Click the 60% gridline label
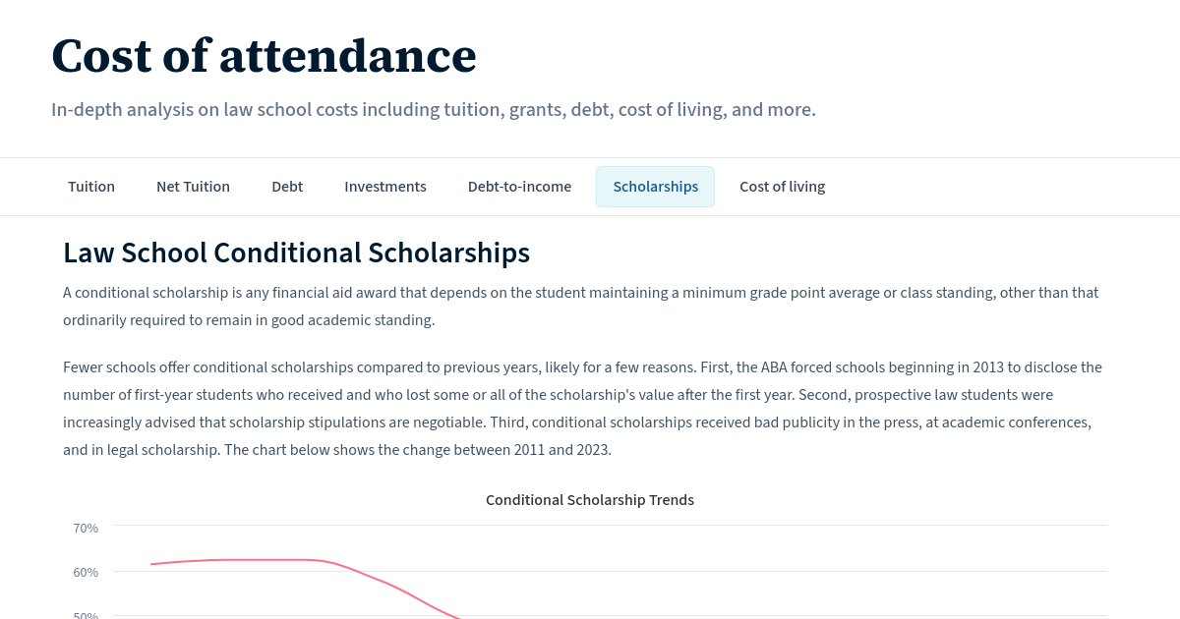Screen dimensions: 1180x619 pos(86,572)
